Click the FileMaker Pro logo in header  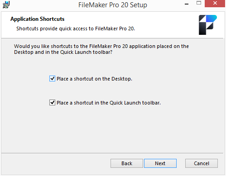coord(208,25)
